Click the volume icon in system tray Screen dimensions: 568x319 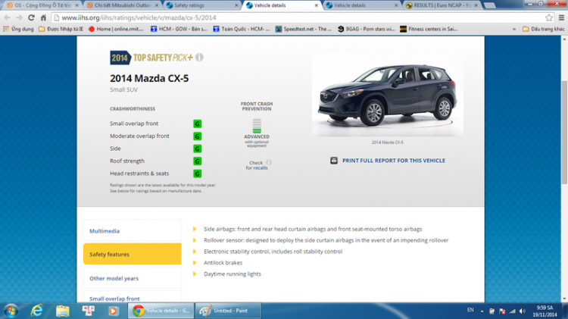[x=522, y=311]
